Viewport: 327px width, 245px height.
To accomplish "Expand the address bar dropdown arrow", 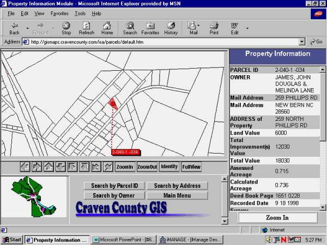I will pyautogui.click(x=302, y=41).
